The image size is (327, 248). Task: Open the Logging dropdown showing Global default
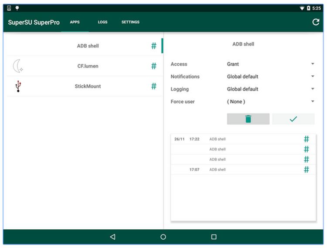270,89
